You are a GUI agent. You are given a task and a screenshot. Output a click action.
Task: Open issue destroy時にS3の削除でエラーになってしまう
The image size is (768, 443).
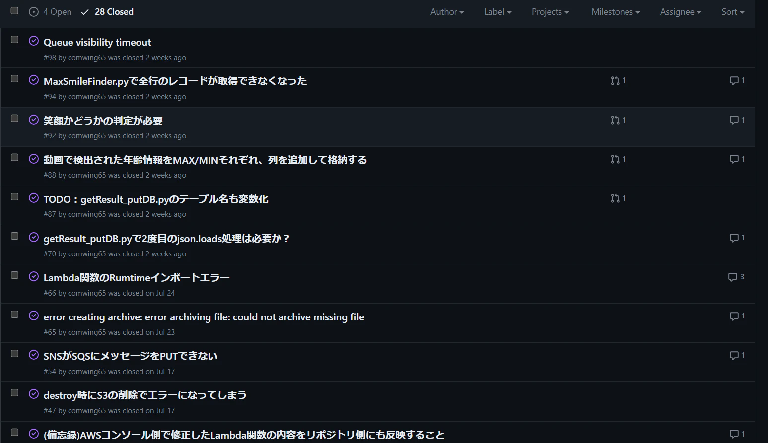145,395
